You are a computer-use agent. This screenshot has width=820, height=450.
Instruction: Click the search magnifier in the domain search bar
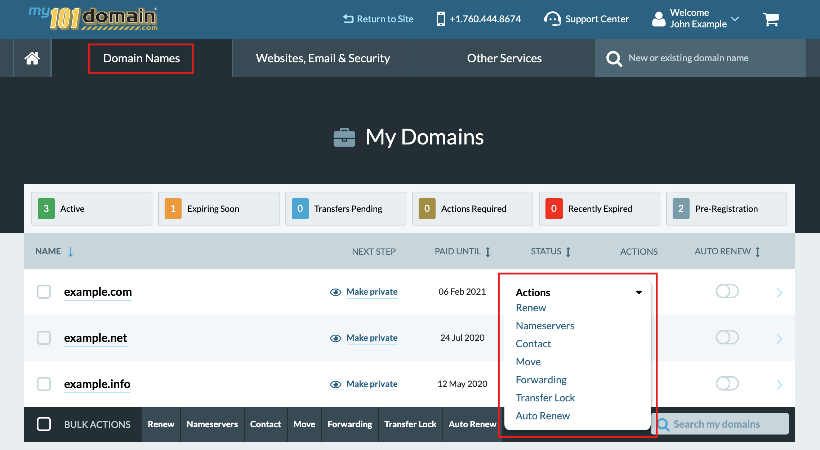point(614,58)
